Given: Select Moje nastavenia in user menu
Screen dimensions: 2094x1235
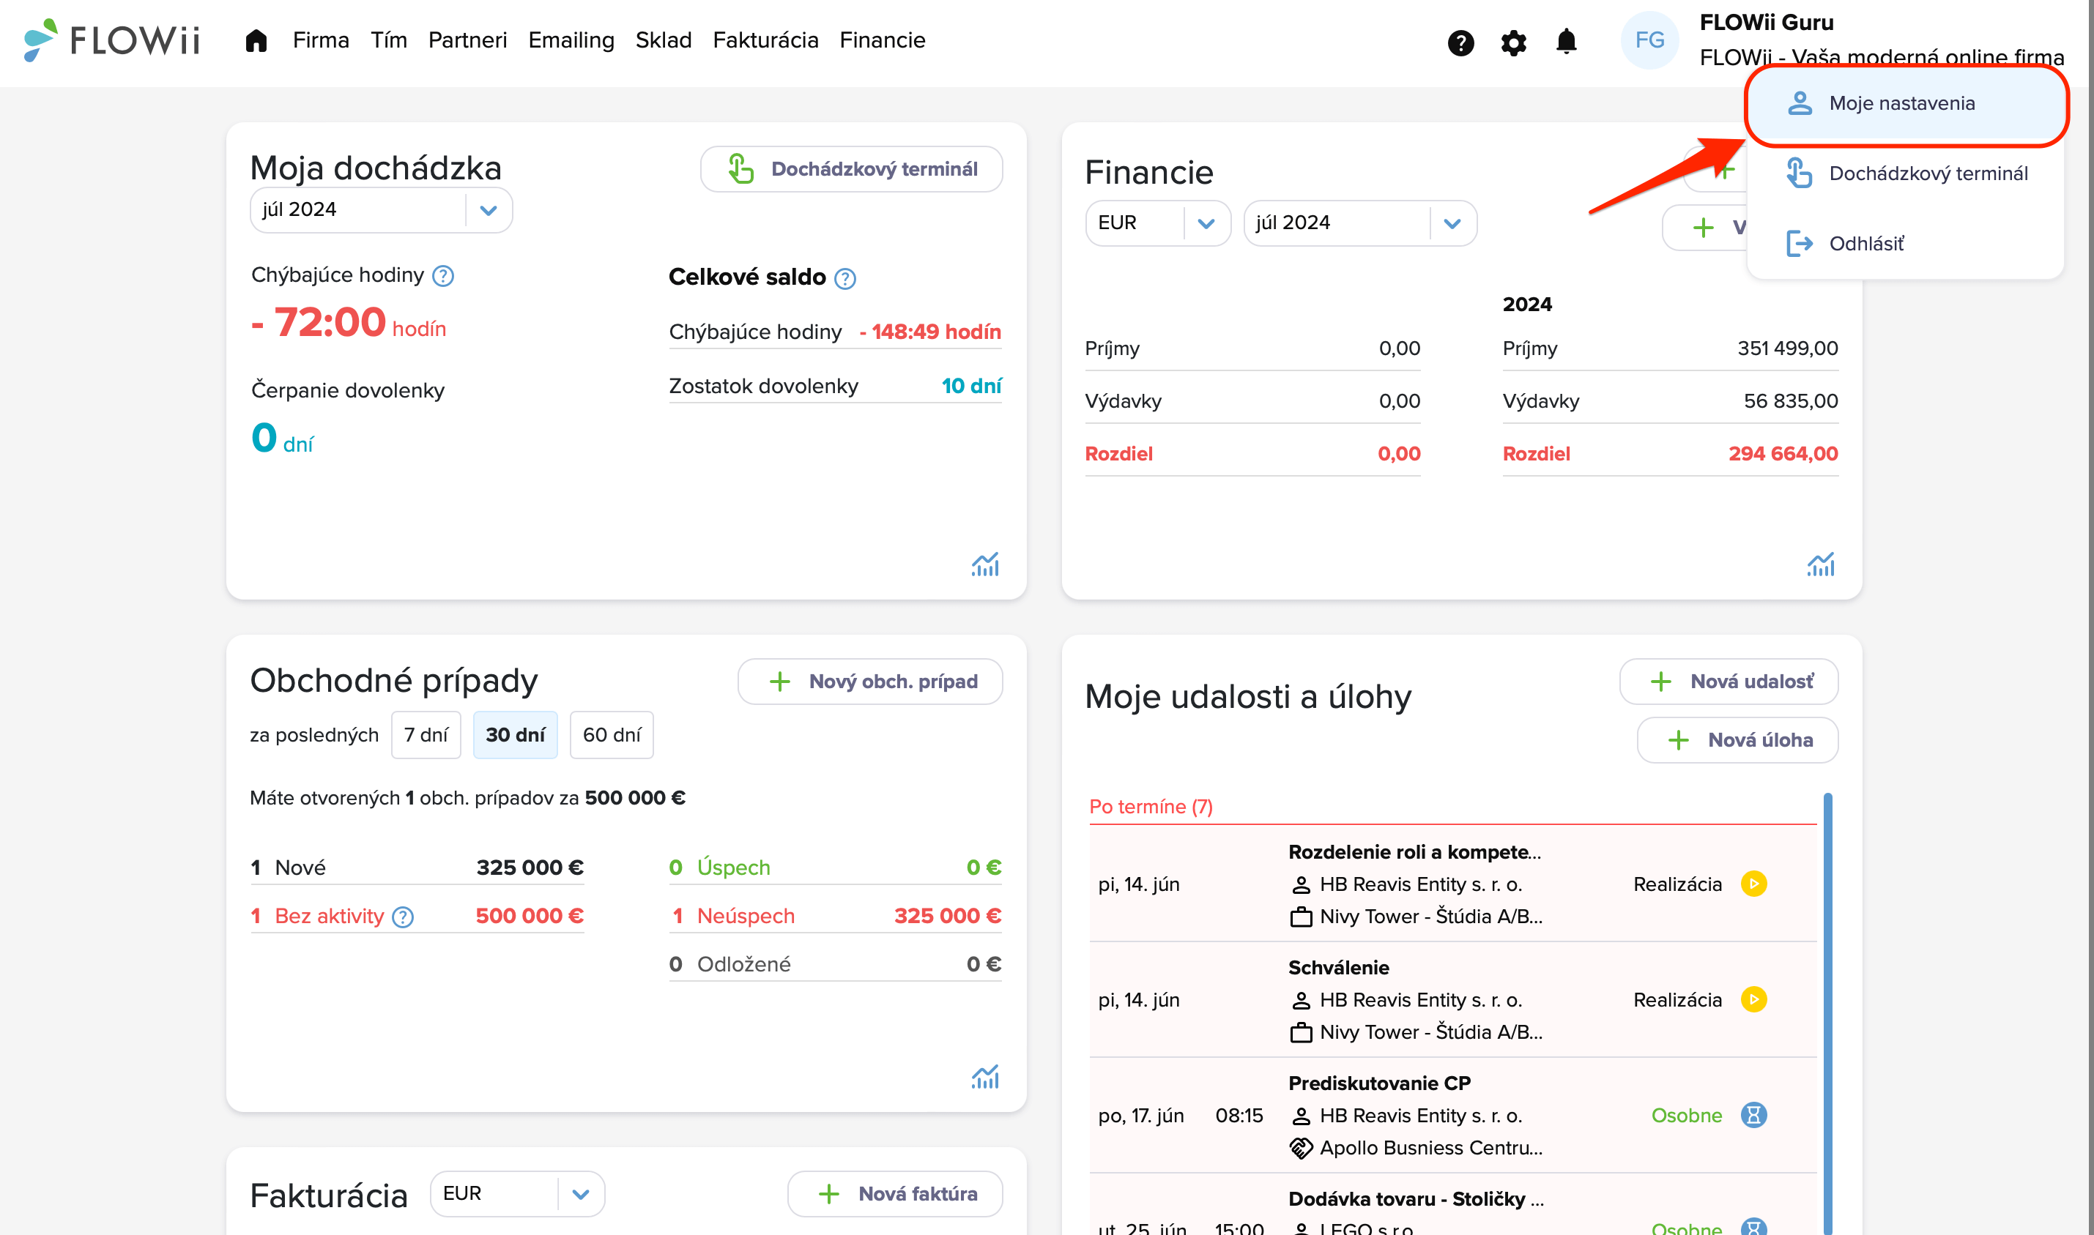Looking at the screenshot, I should (1905, 103).
